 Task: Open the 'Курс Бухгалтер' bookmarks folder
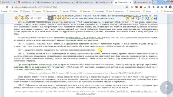tap(115, 11)
